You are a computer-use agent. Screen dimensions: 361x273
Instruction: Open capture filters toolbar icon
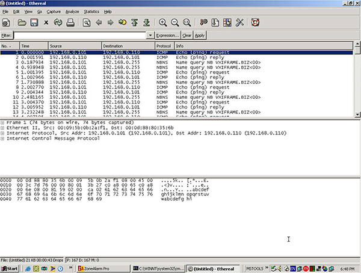point(203,22)
